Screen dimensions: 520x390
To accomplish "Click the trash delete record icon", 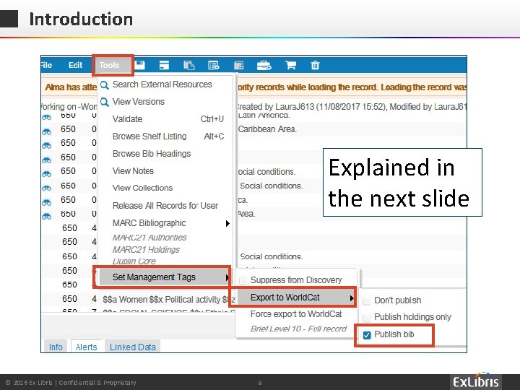I will [x=315, y=65].
